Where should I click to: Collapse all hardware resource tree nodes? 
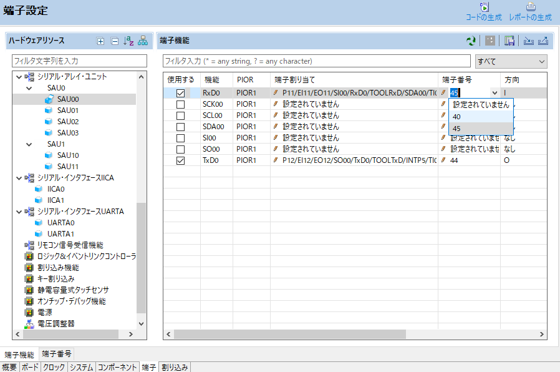tap(115, 41)
